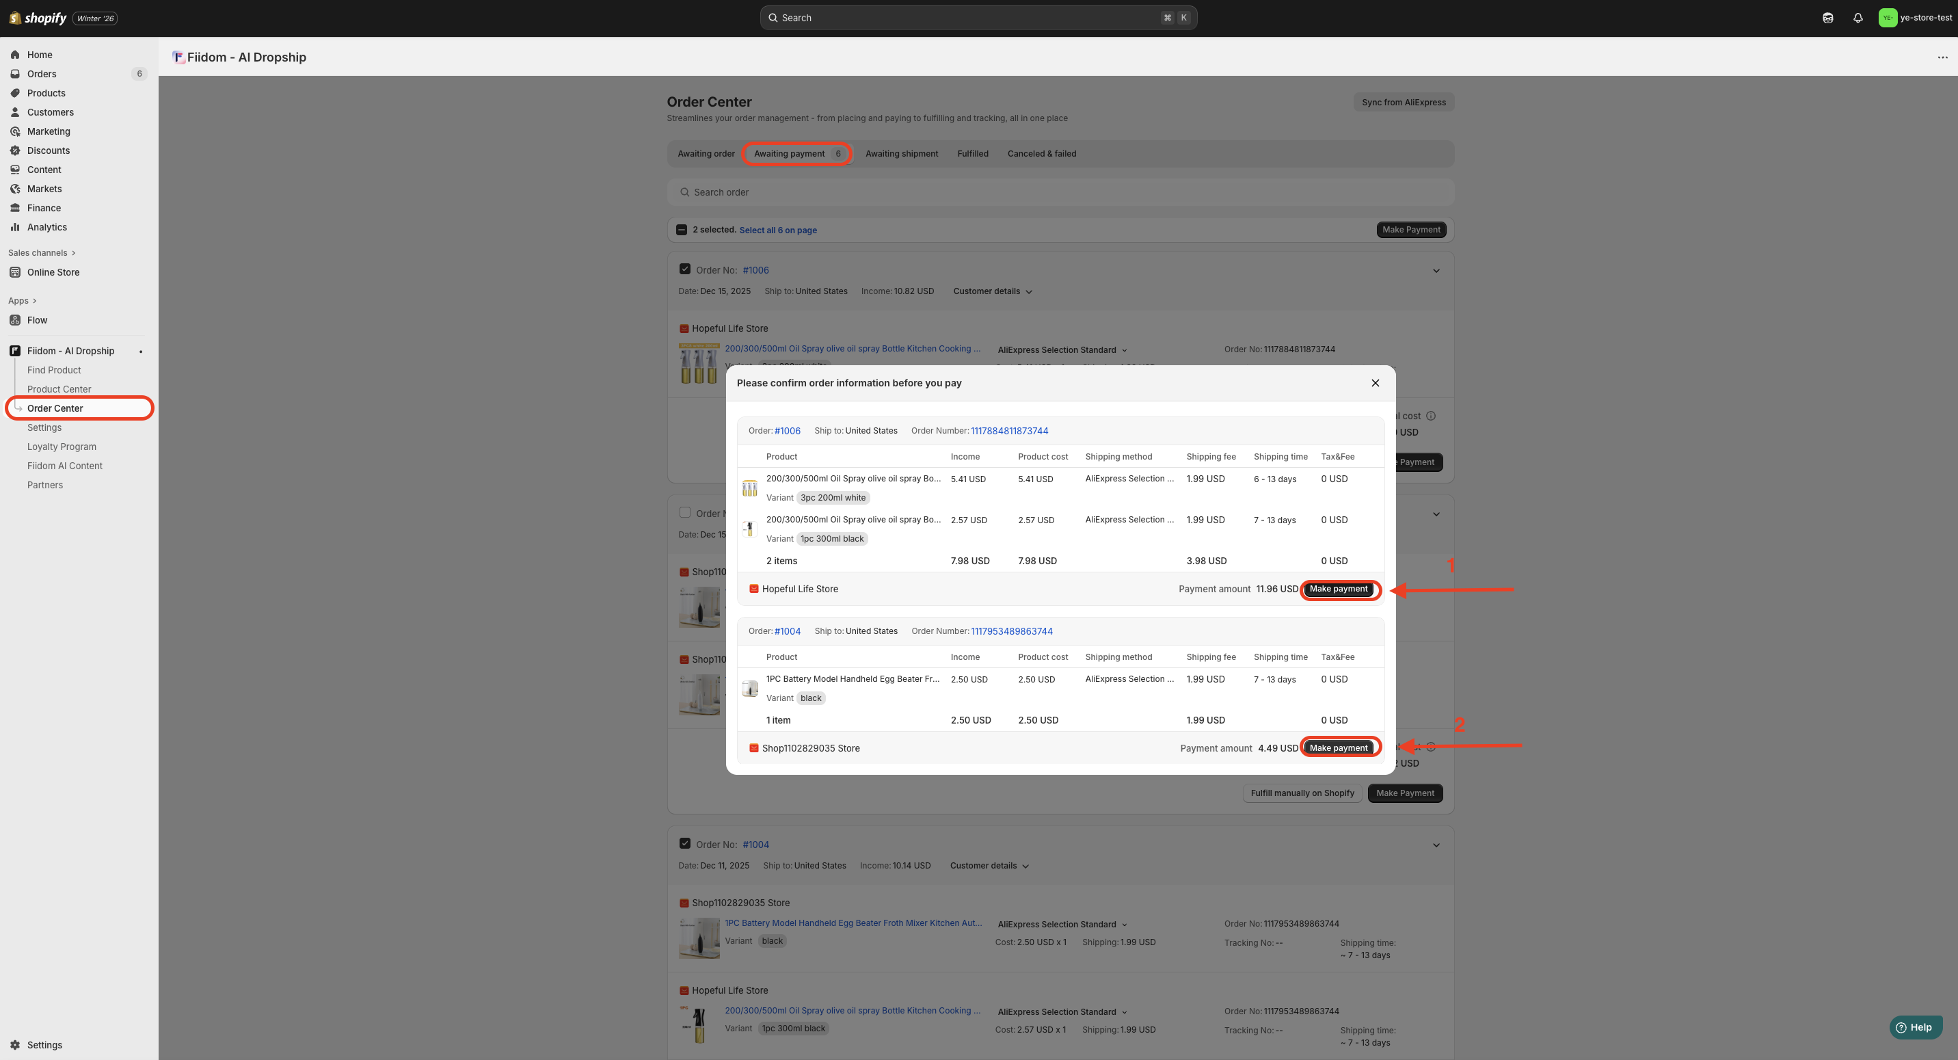
Task: Open the Shopify sidekick icon in top bar
Action: (1827, 18)
